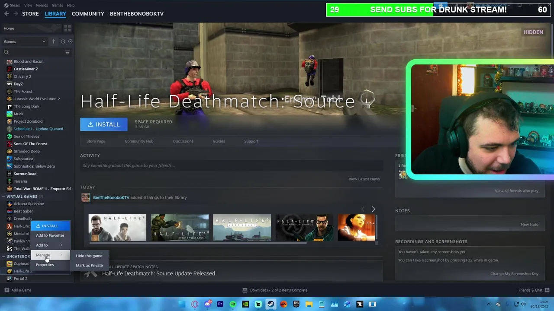Go forward with the navigation arrow

(x=16, y=13)
